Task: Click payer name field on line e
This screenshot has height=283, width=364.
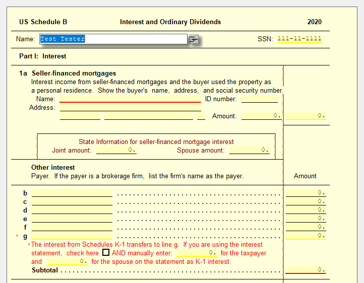Action: click(x=72, y=219)
